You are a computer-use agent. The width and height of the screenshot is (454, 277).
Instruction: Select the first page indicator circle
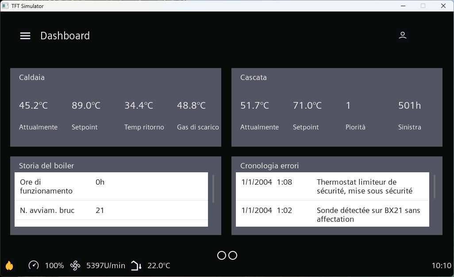click(222, 255)
